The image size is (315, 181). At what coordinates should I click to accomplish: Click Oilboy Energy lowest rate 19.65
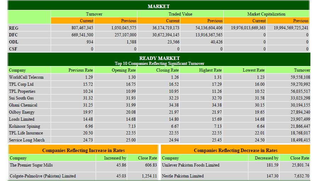tap(260, 112)
